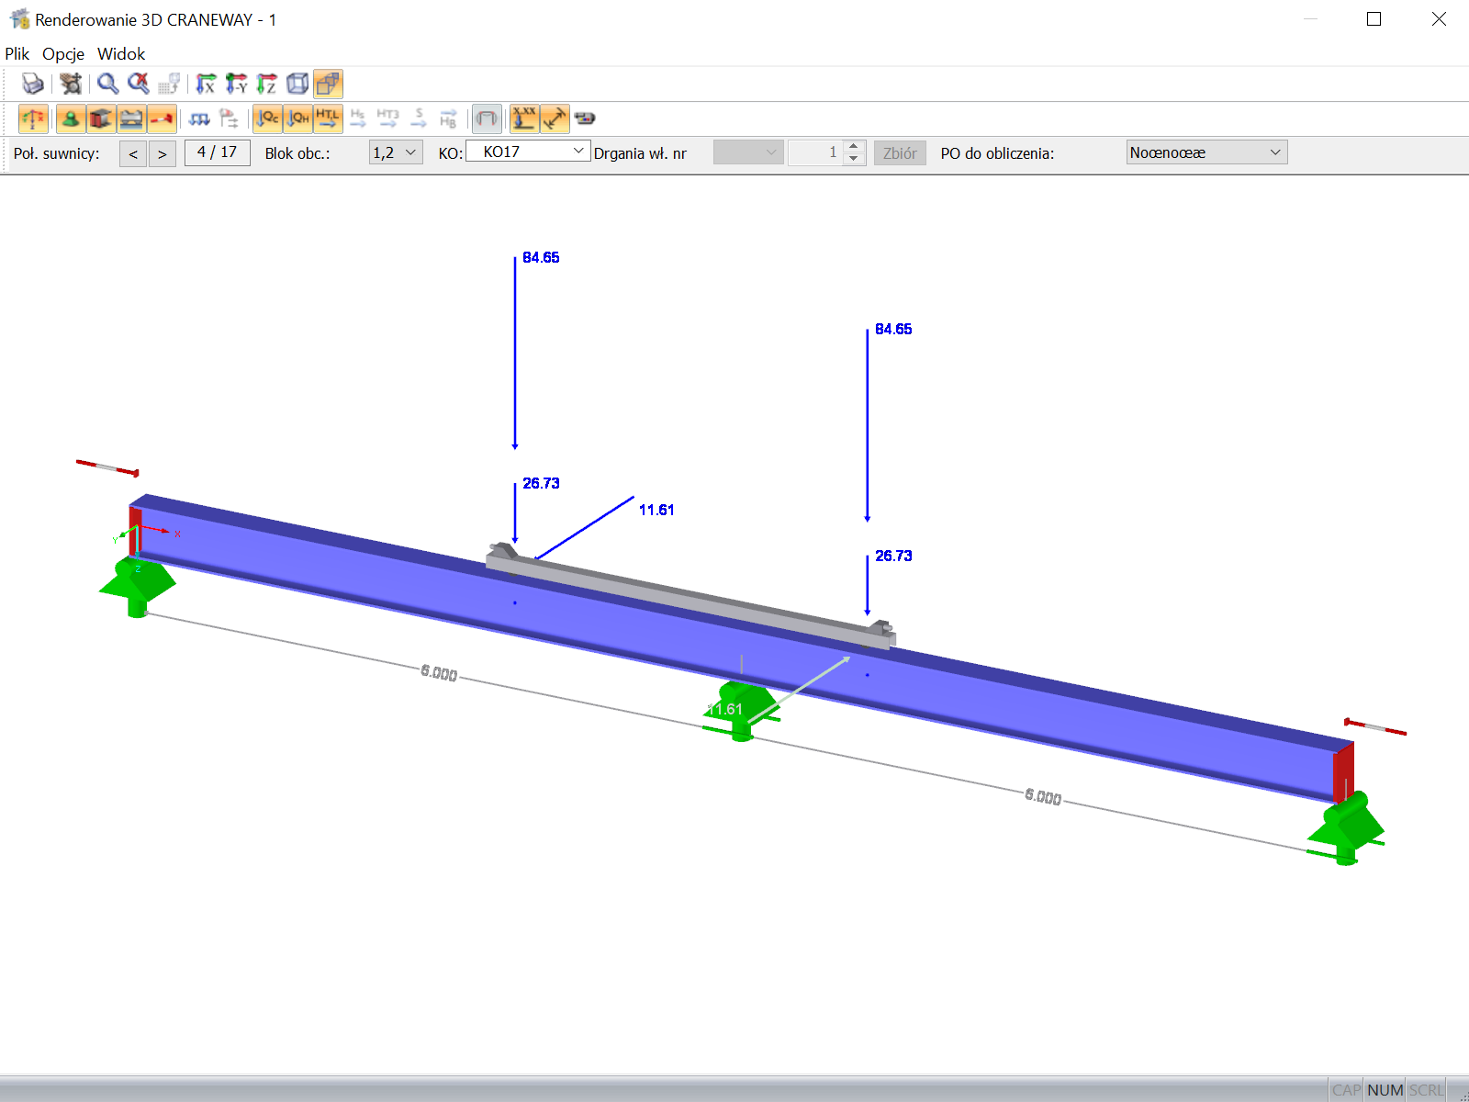This screenshot has width=1469, height=1102.
Task: Select the isometric view cube icon
Action: pos(296,84)
